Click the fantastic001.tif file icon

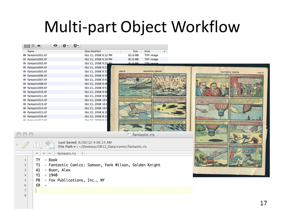pyautogui.click(x=25, y=55)
